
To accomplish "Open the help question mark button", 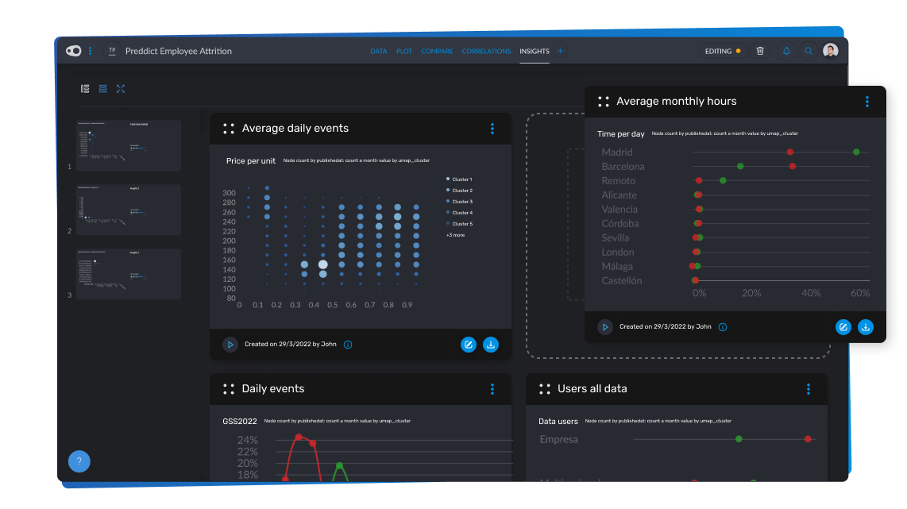I will pos(79,461).
